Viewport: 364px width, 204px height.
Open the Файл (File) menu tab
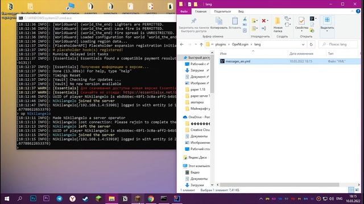(x=184, y=11)
